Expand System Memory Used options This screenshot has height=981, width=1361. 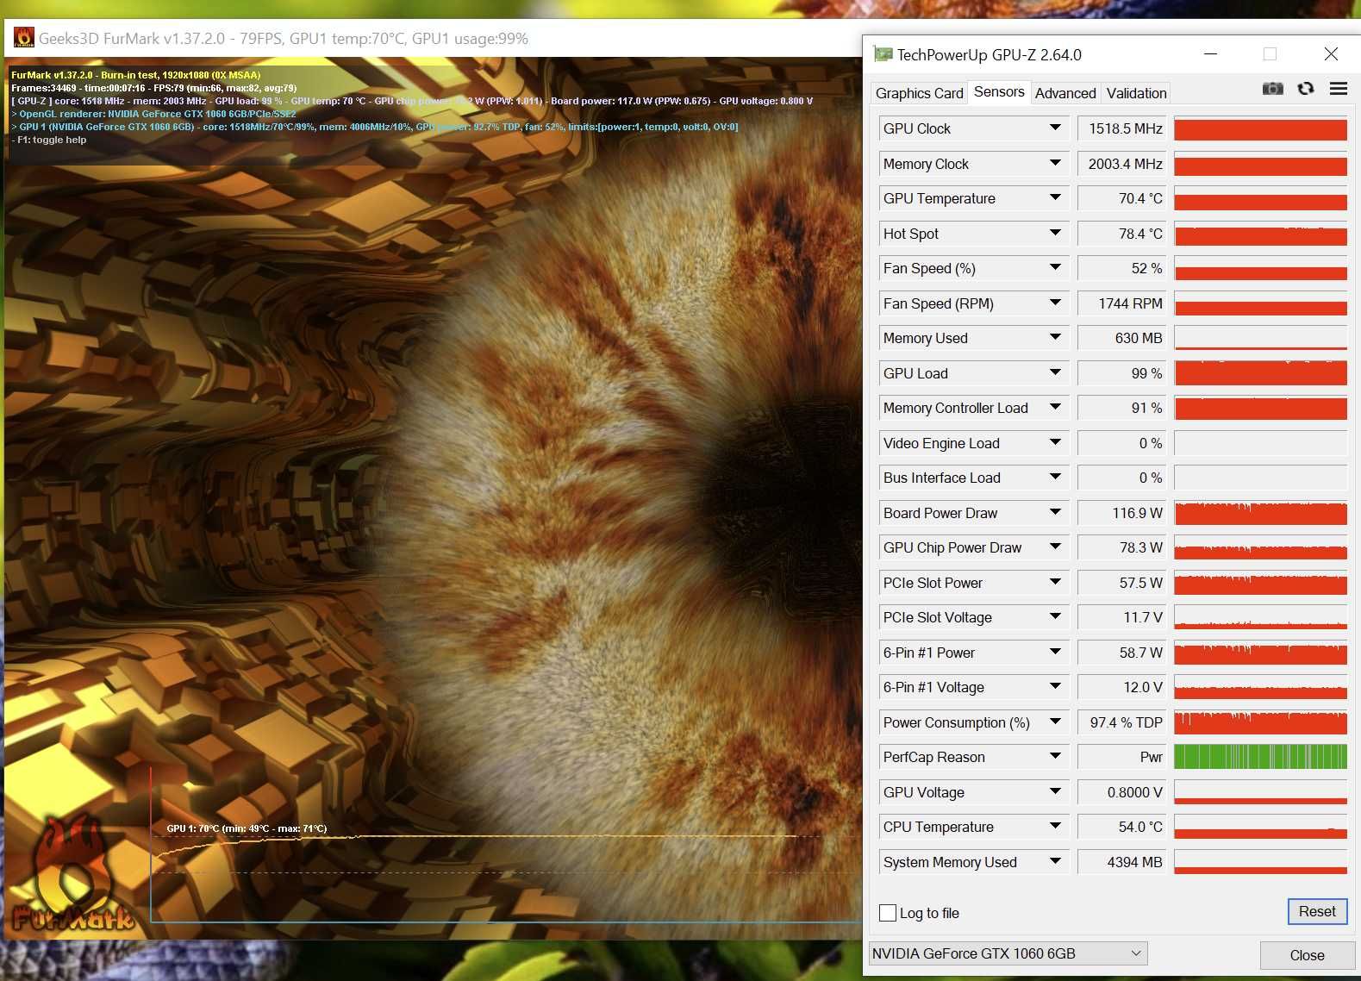point(1055,861)
